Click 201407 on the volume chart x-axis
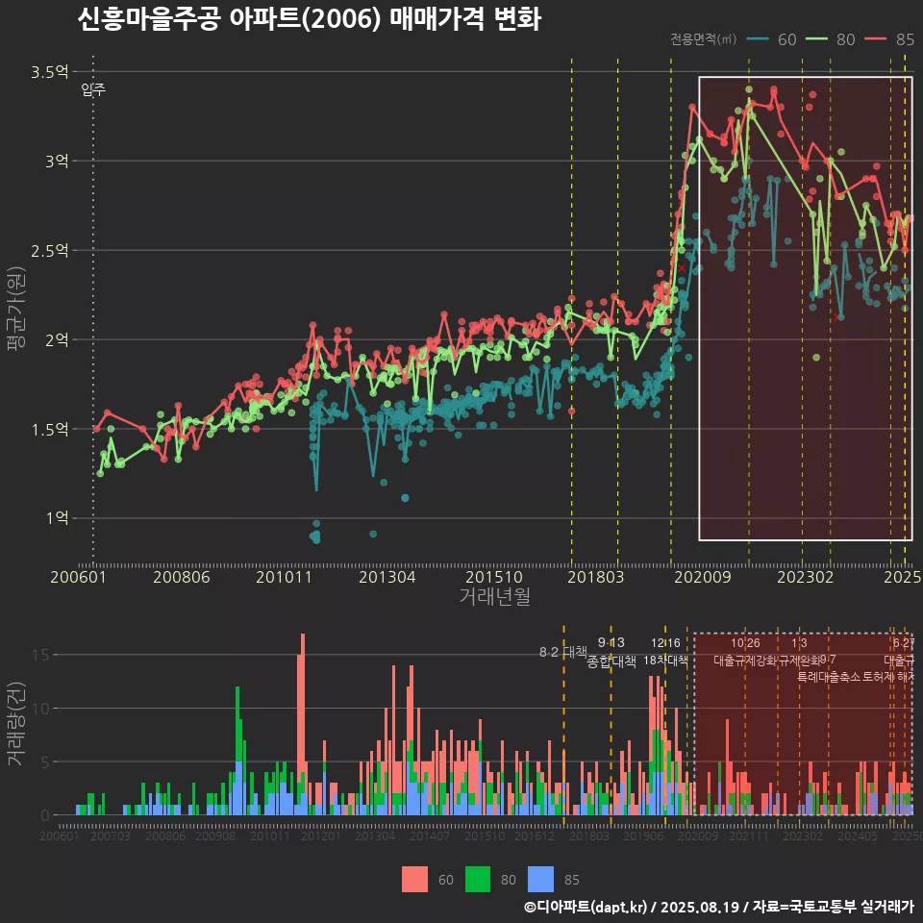 coord(430,836)
